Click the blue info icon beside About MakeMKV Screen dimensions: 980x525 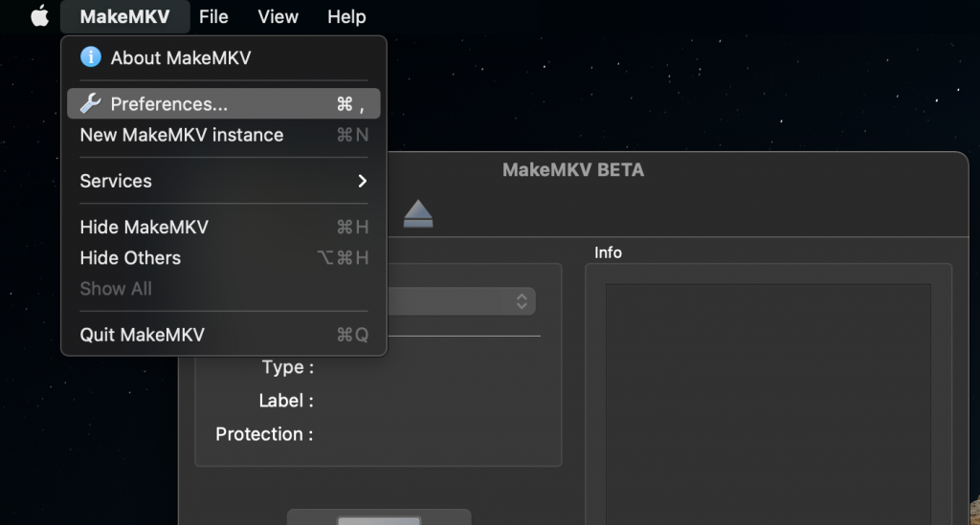pyautogui.click(x=91, y=57)
